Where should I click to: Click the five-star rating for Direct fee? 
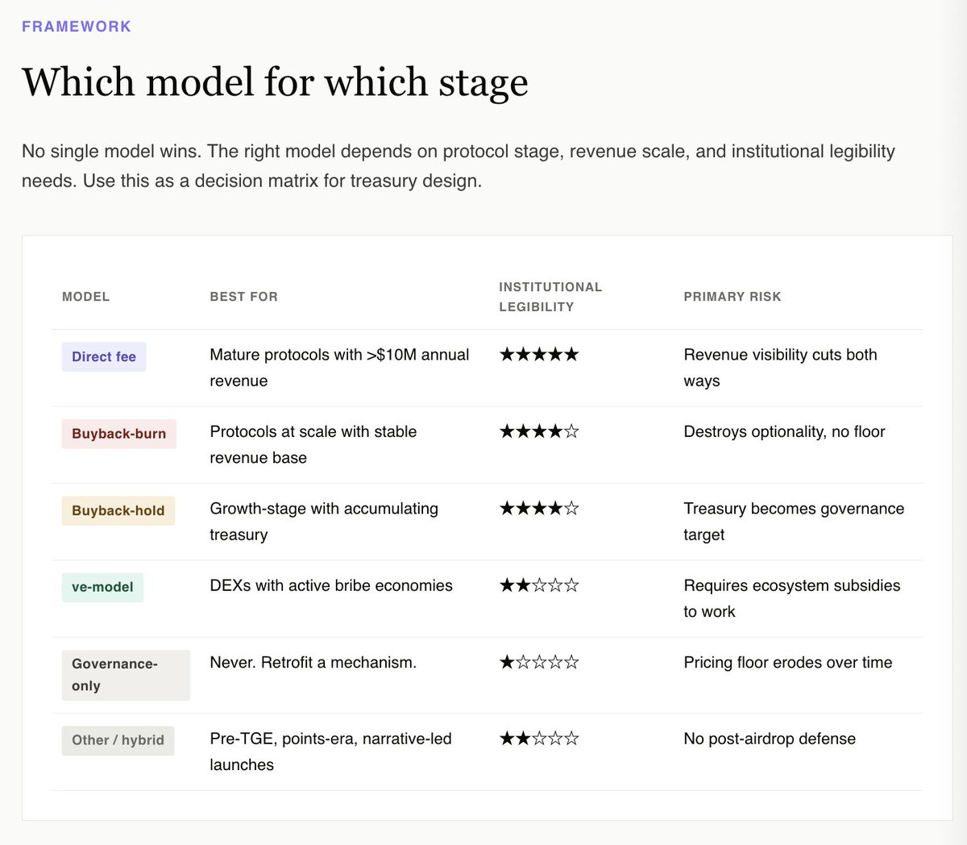tap(539, 355)
